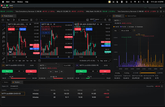Viewport: 165px width, 107px height.
Task: Select the PE toggle under NIFTY
Action: coord(62,72)
